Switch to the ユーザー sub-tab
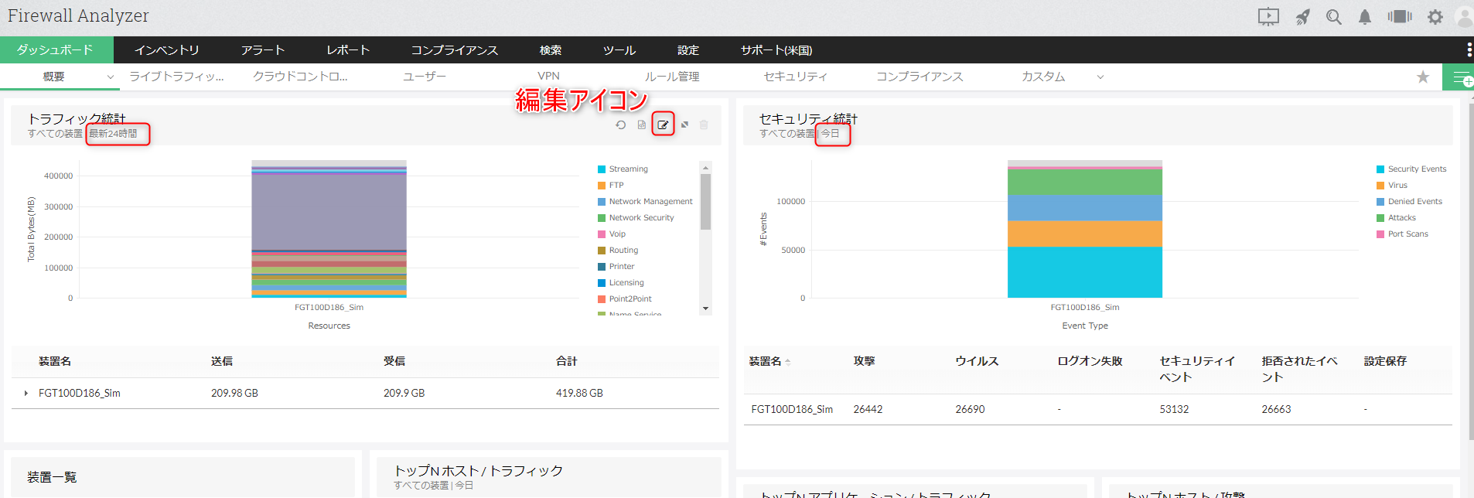 pyautogui.click(x=425, y=77)
